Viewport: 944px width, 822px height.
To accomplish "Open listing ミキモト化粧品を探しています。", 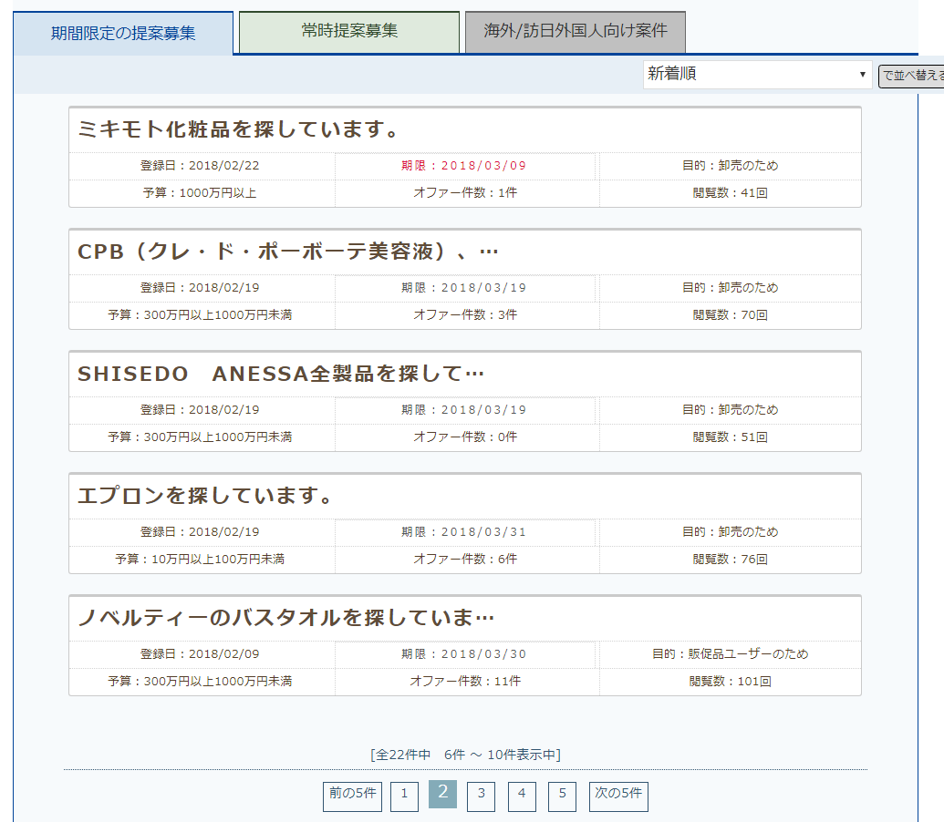I will point(238,129).
